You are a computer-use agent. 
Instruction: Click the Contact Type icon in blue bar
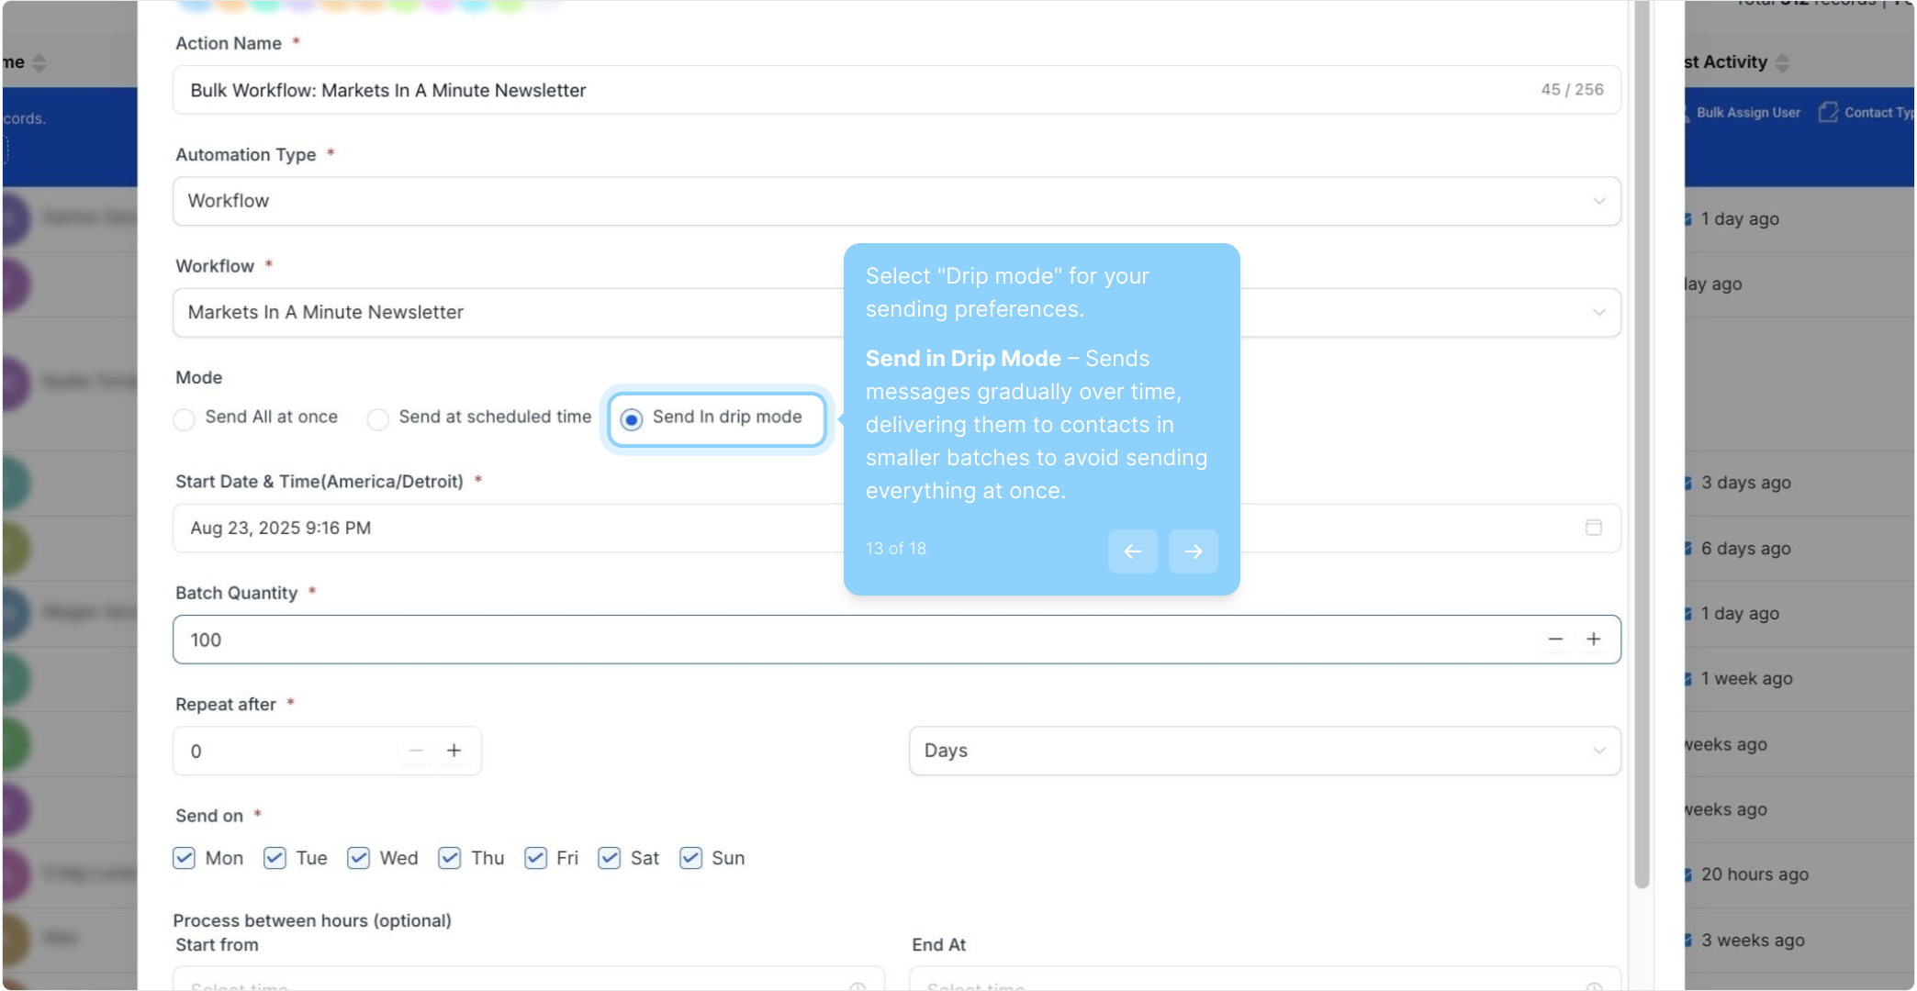(x=1828, y=112)
